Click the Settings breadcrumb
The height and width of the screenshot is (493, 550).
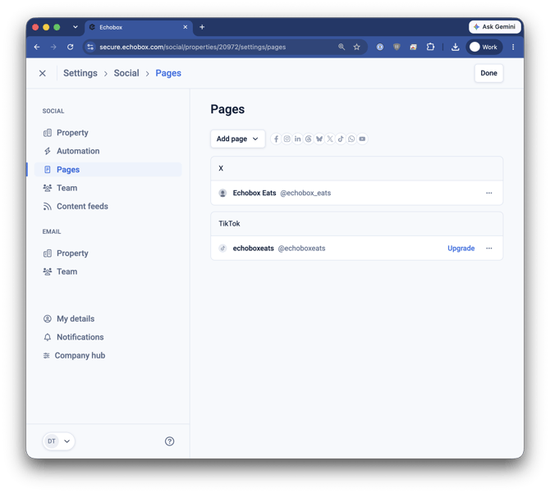[x=80, y=73]
